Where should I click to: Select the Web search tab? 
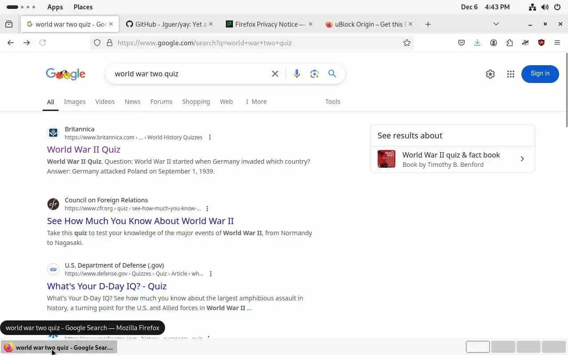[x=226, y=102]
